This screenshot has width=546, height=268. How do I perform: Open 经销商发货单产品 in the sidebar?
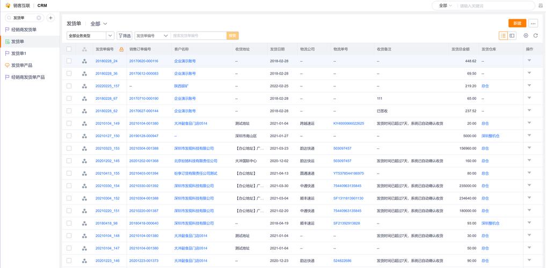coord(30,77)
